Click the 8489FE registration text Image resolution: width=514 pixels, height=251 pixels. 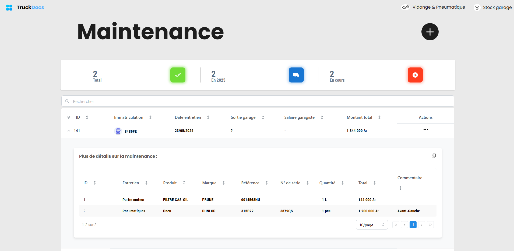click(x=131, y=131)
